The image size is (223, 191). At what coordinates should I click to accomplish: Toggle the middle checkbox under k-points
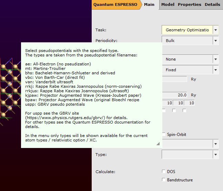pos(174,110)
